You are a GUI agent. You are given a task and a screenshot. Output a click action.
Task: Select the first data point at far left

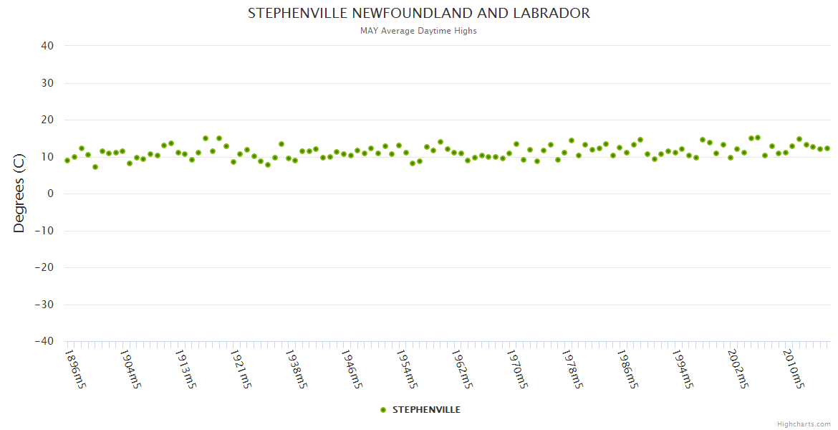click(x=67, y=161)
